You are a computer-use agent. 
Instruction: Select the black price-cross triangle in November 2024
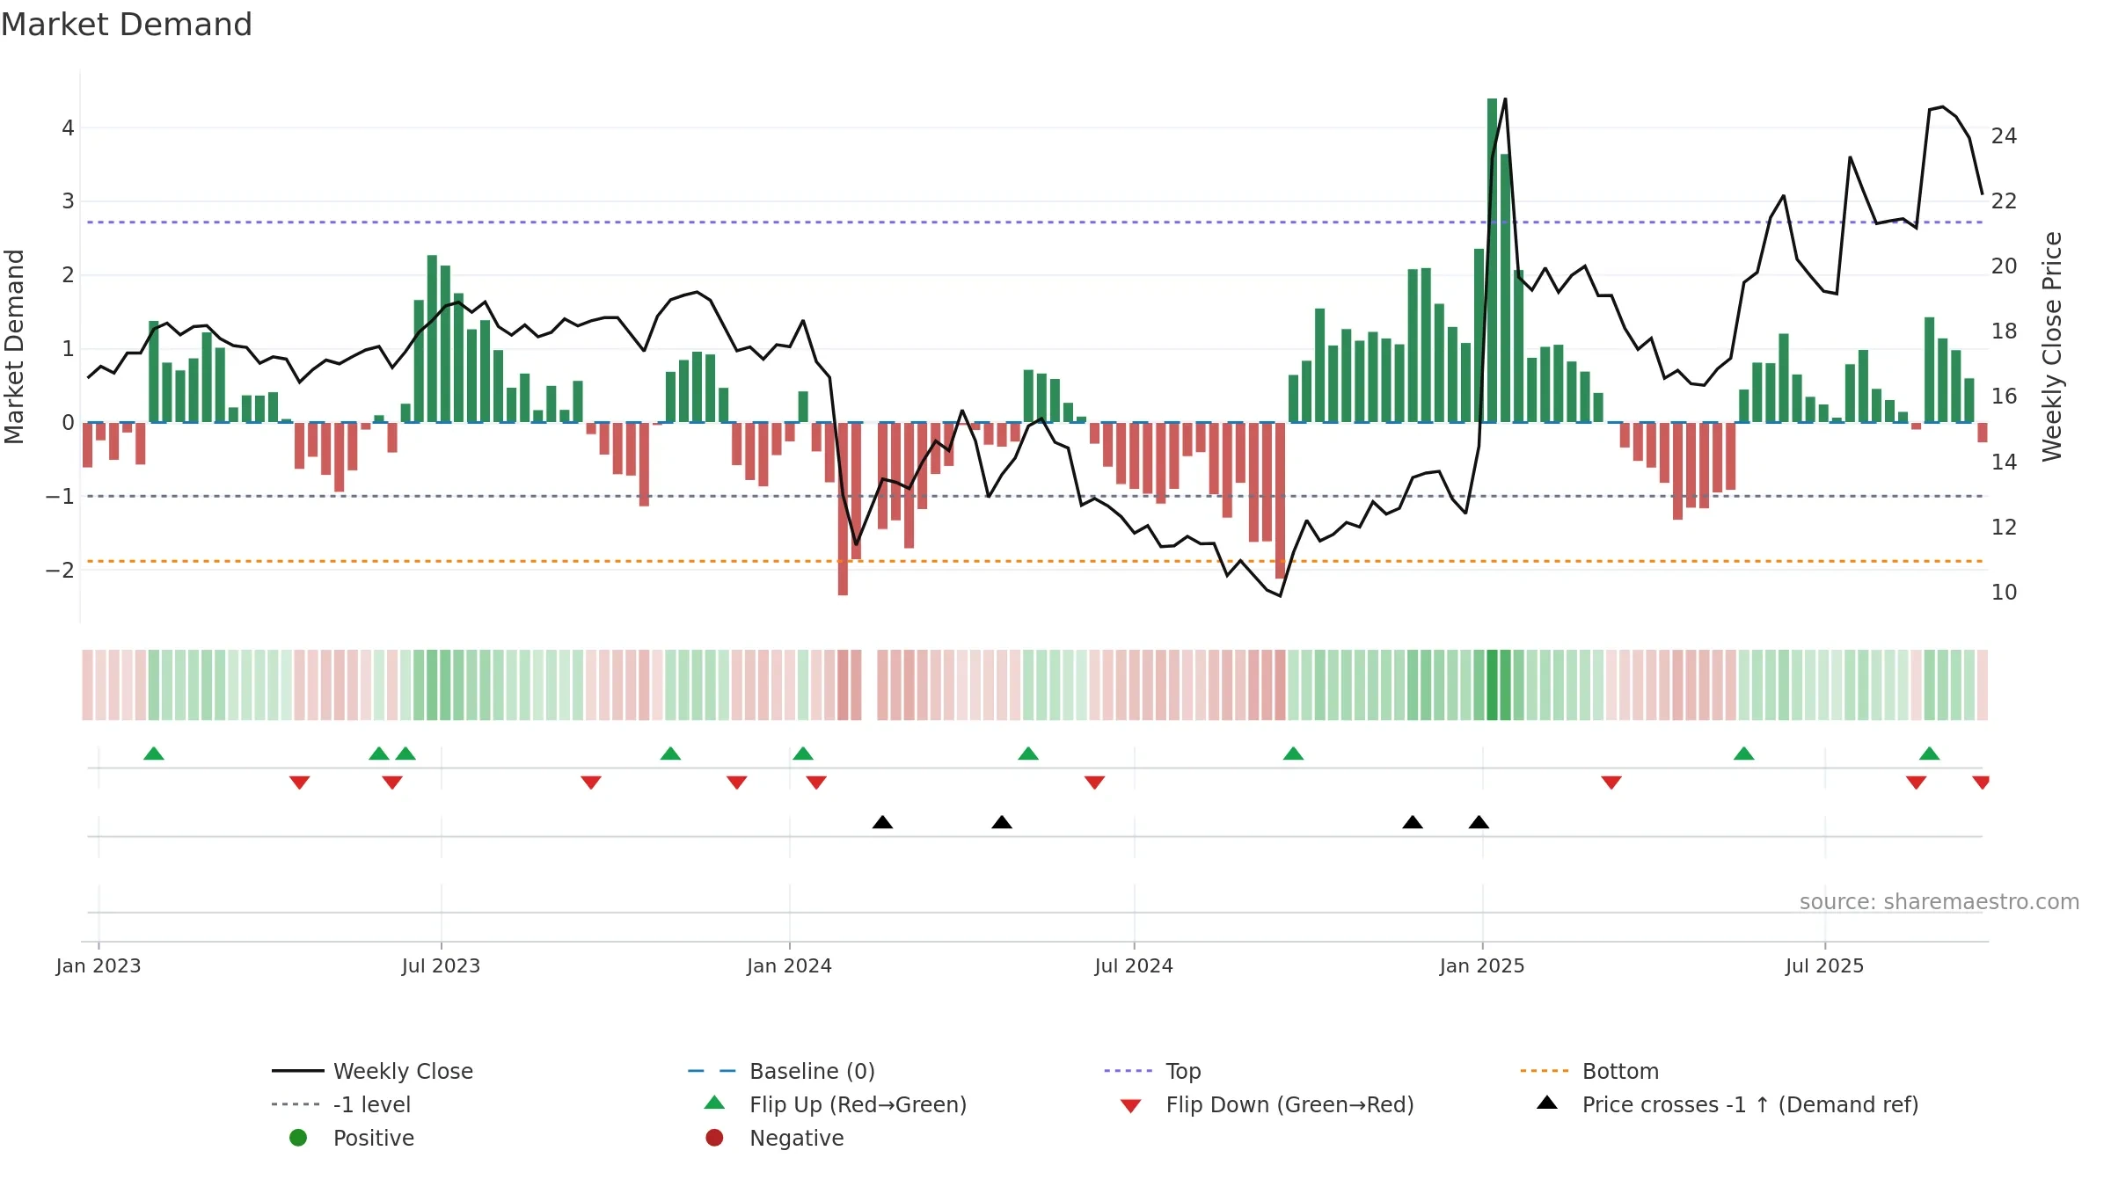1413,822
